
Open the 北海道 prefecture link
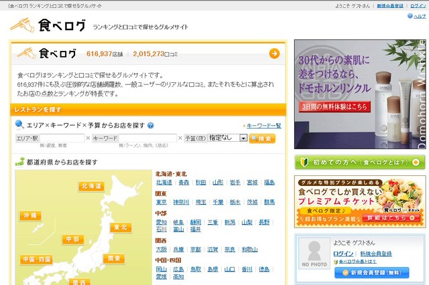coord(164,183)
